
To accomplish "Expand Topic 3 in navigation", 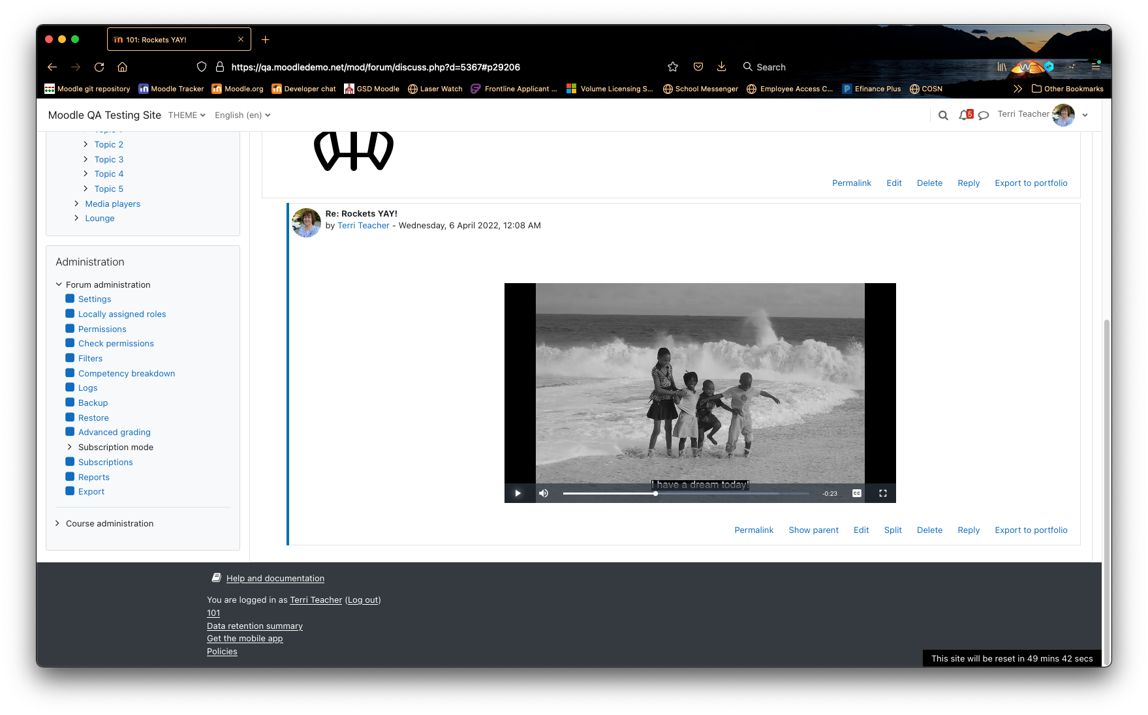I will [x=85, y=159].
